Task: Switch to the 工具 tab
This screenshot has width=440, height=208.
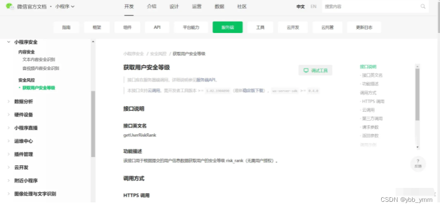Action: (x=260, y=27)
